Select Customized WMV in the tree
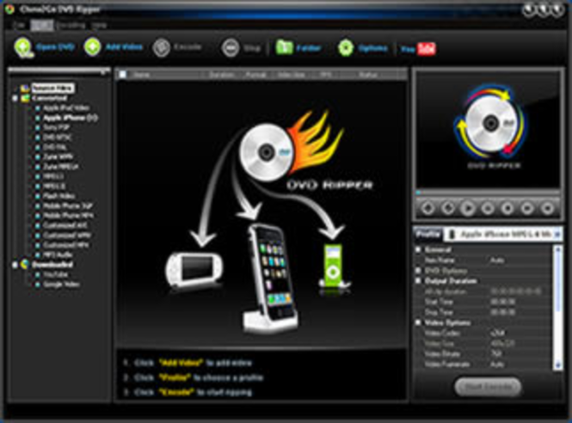Viewport: 572px width, 423px height. 67,236
